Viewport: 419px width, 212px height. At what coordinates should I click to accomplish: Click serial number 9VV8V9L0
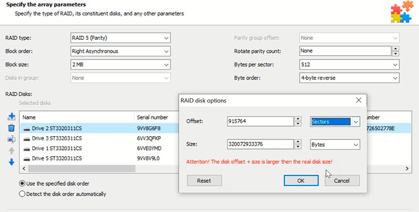[x=148, y=158]
